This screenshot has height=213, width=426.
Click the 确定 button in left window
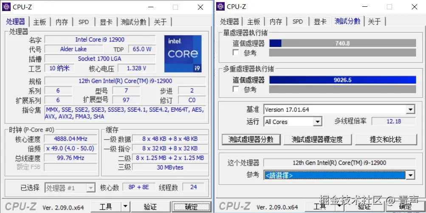pyautogui.click(x=191, y=207)
